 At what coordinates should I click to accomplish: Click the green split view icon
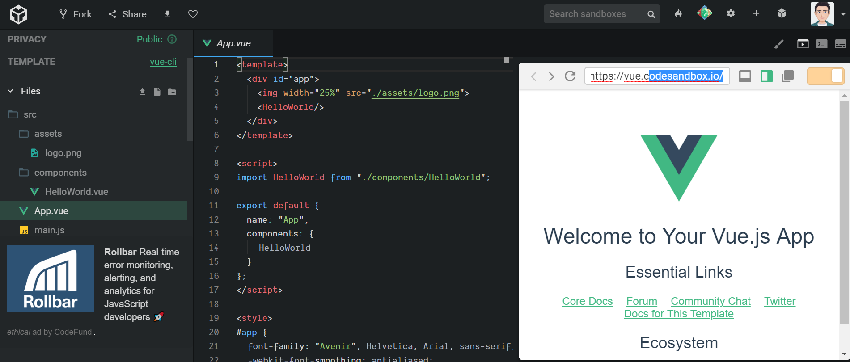pyautogui.click(x=766, y=76)
